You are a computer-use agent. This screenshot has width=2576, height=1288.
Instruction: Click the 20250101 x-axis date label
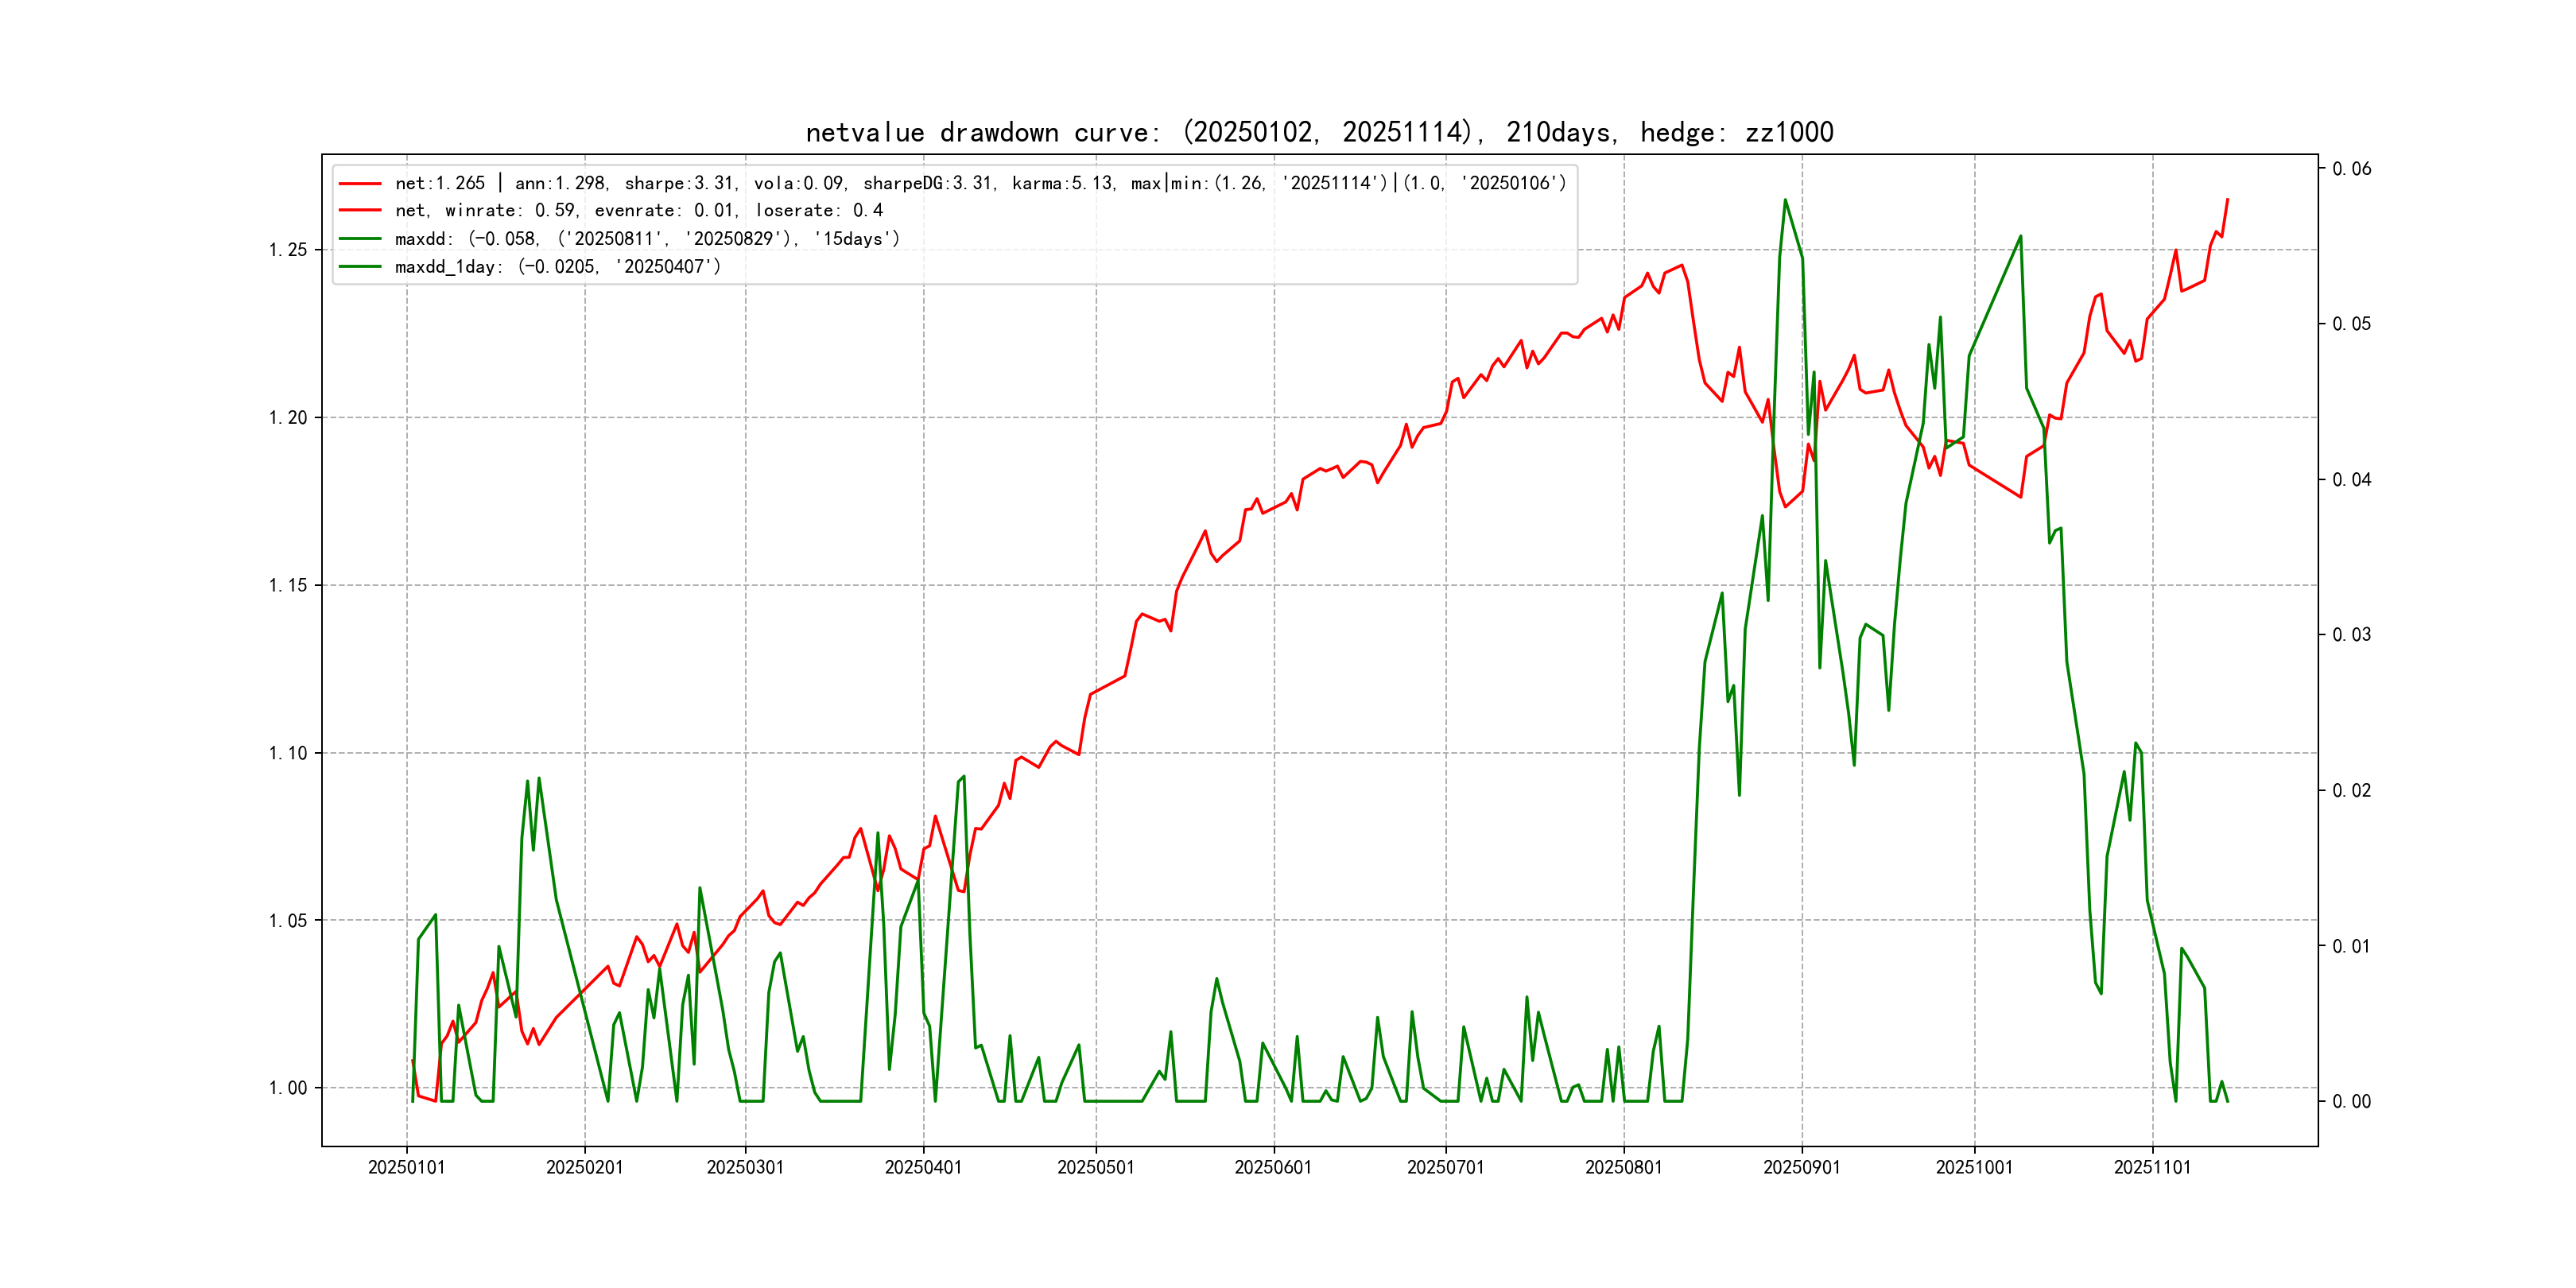coord(406,1168)
